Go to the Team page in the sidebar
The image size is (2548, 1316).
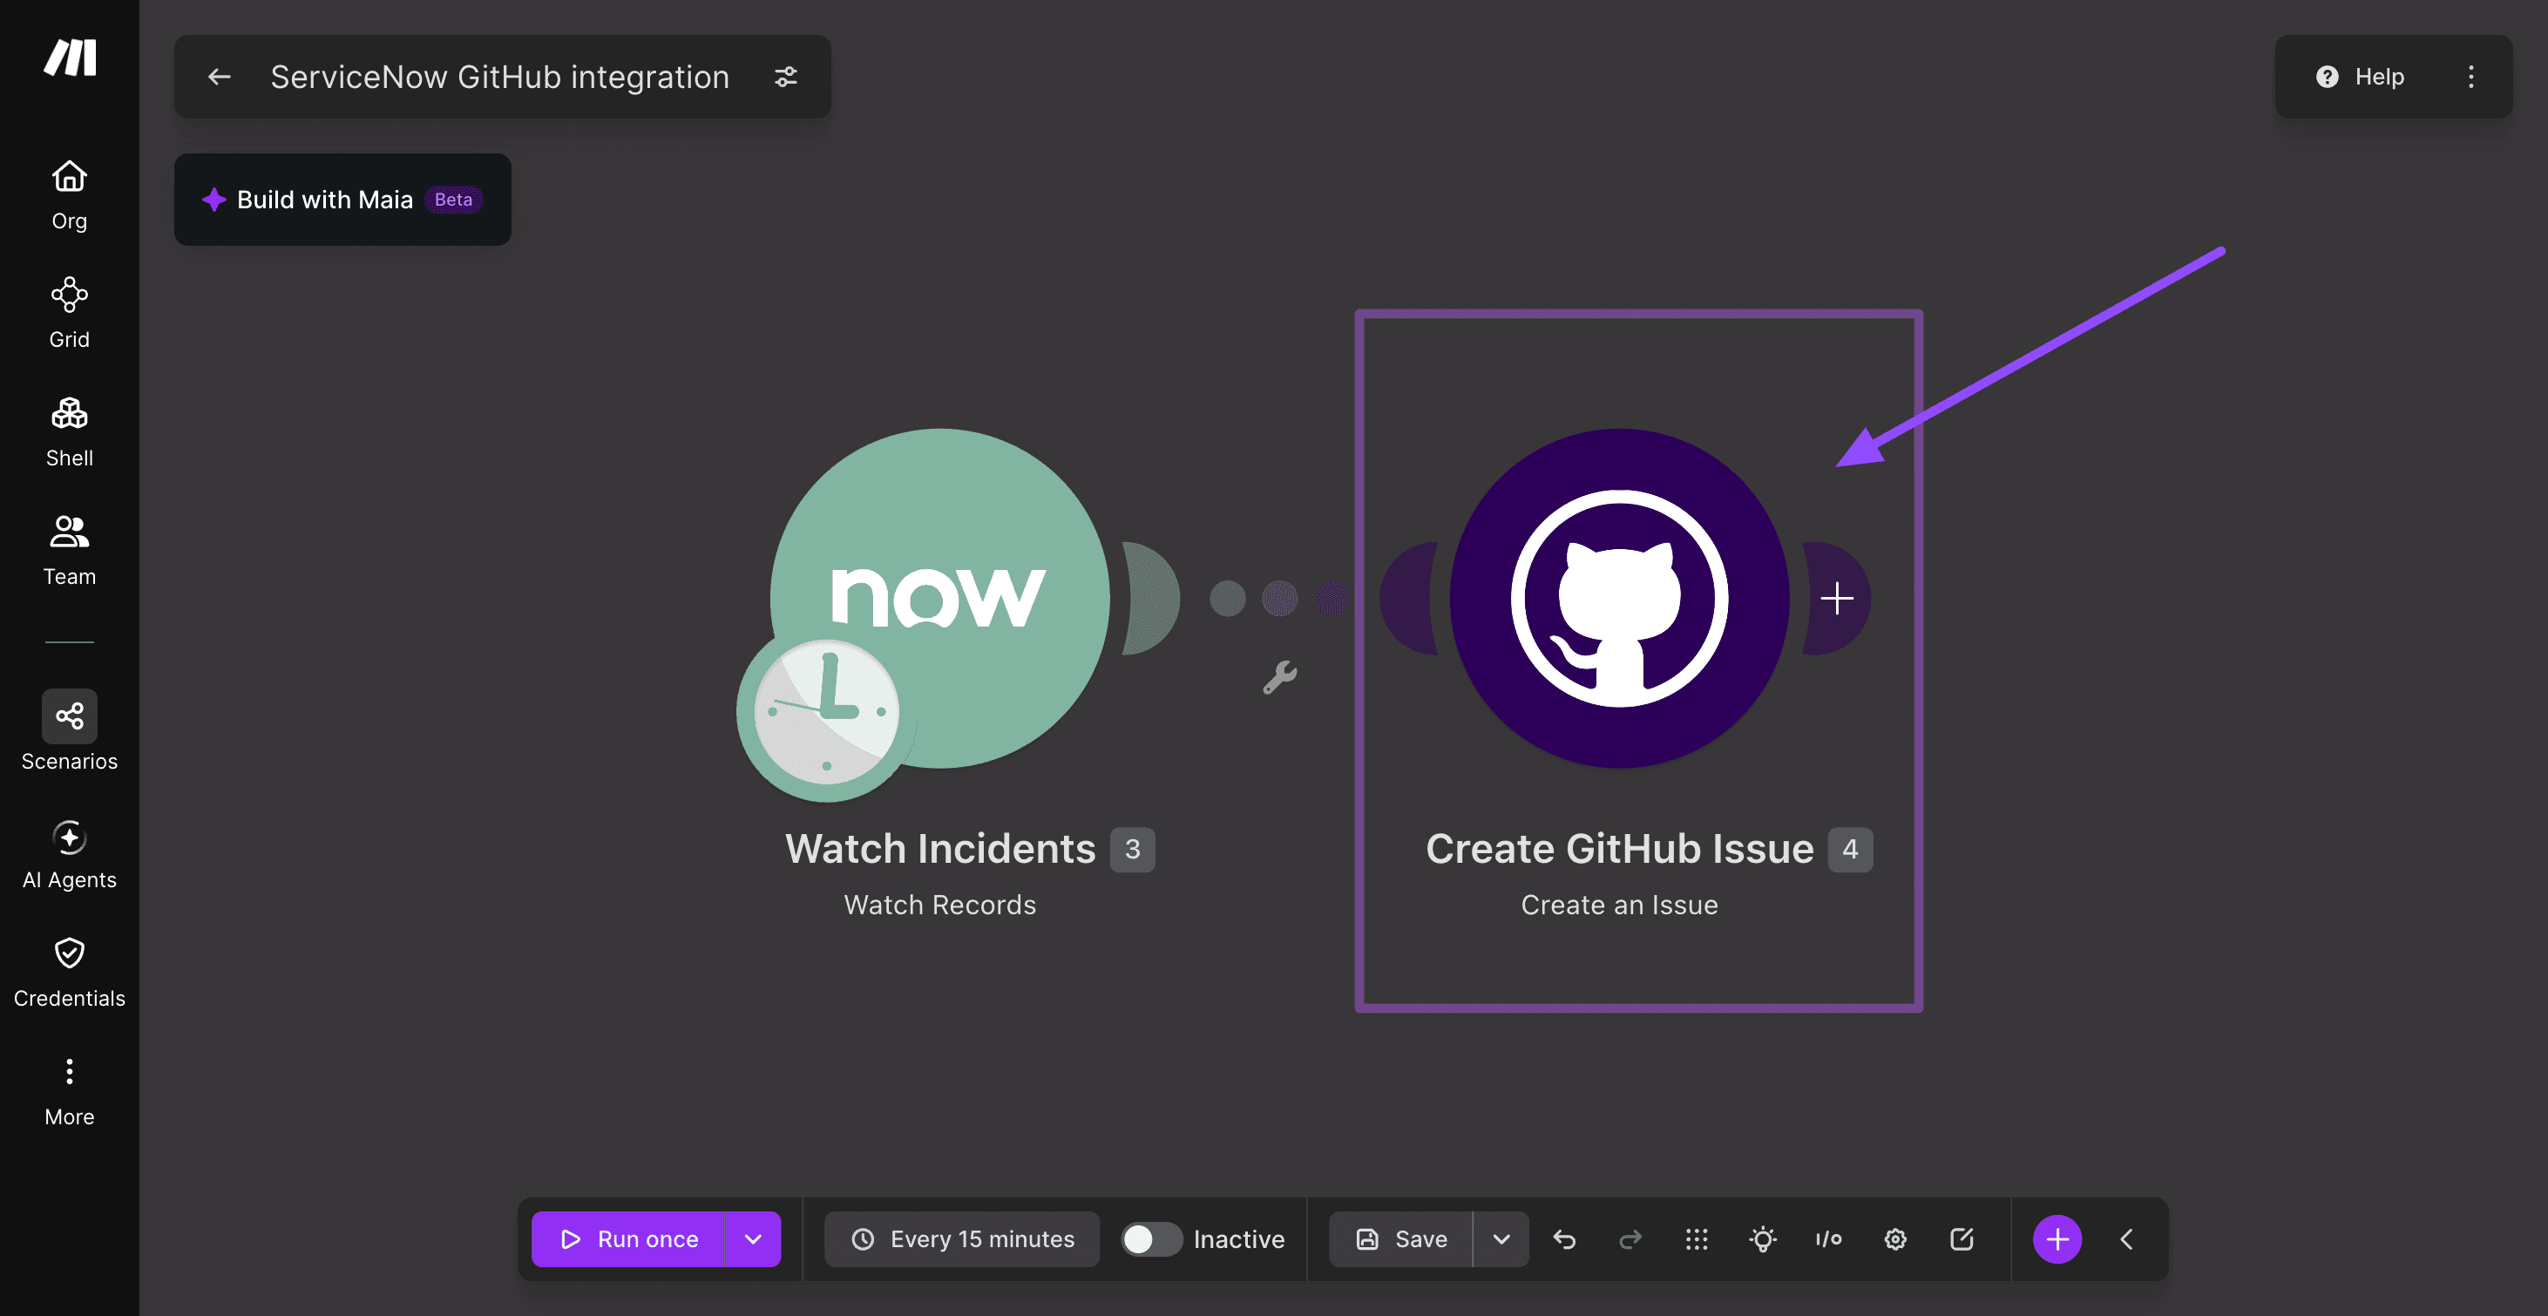coord(69,550)
